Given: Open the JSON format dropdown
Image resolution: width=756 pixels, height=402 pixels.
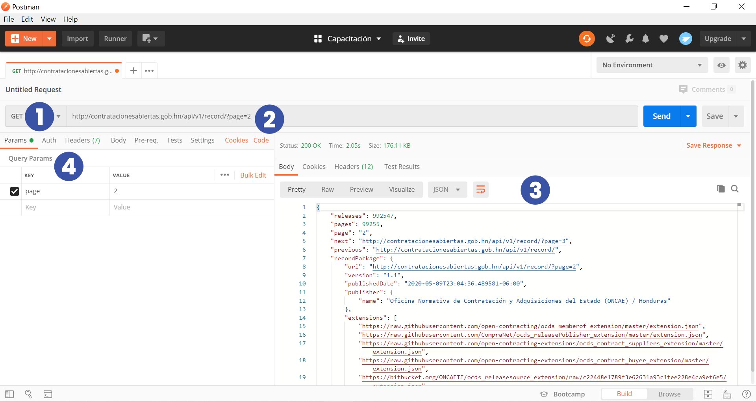Looking at the screenshot, I should pyautogui.click(x=447, y=189).
